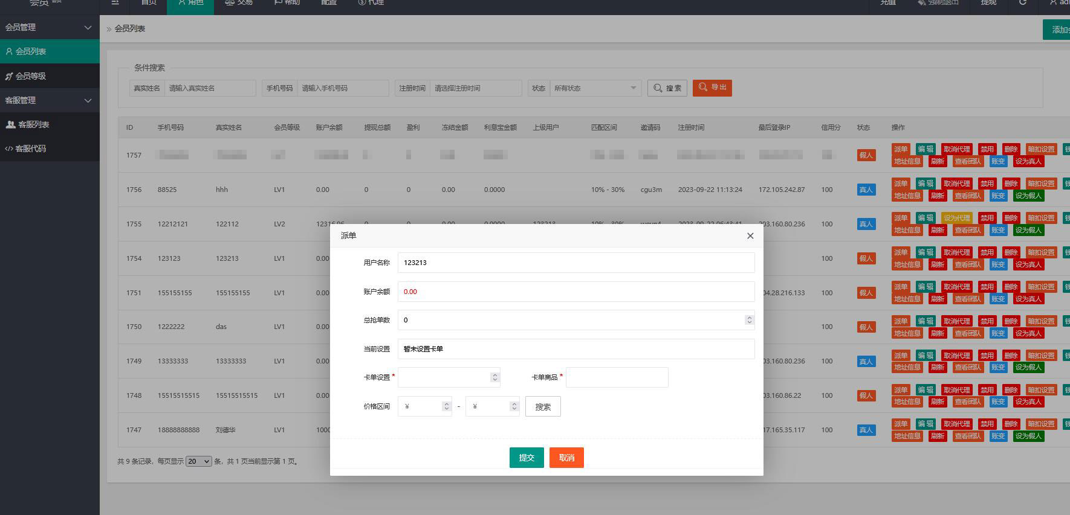Click the maximum price ¥ input field
This screenshot has width=1070, height=515.
490,407
